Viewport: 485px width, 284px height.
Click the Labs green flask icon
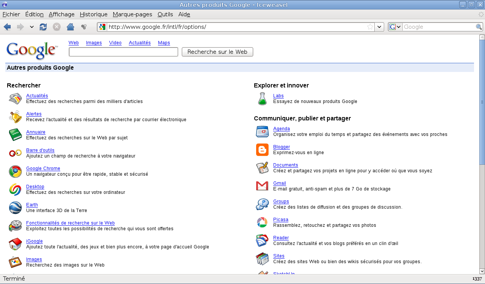click(x=262, y=98)
